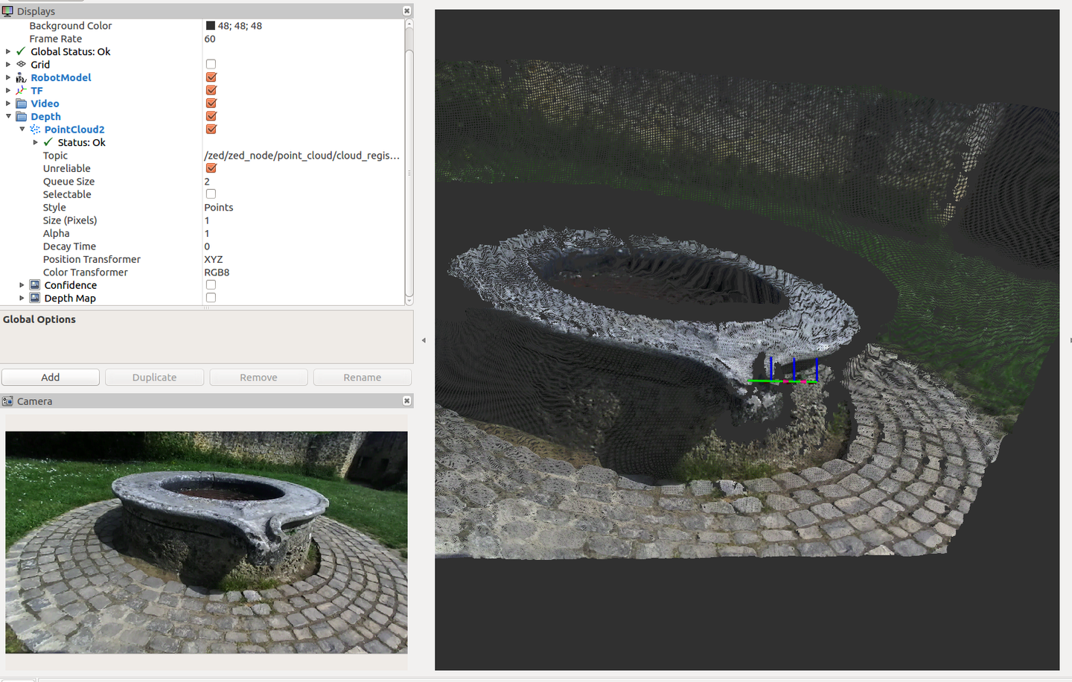Click the Depth group folder icon

[21, 116]
